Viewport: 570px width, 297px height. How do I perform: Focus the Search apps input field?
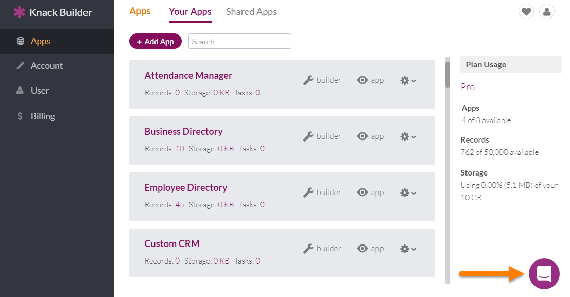tap(239, 42)
